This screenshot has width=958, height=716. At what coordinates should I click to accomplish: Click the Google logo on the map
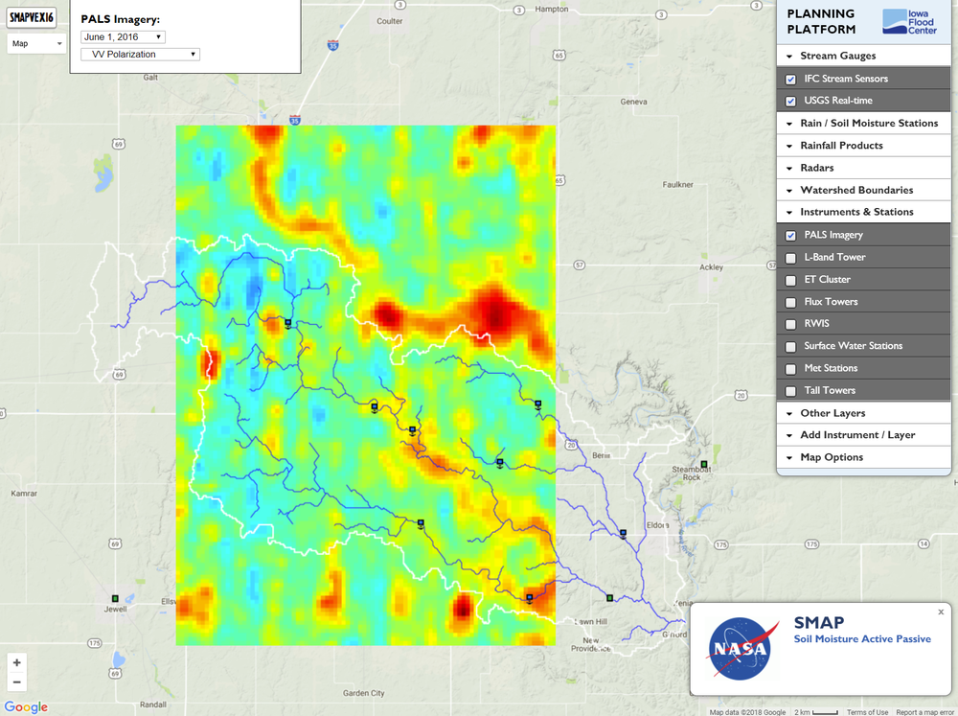[x=26, y=707]
